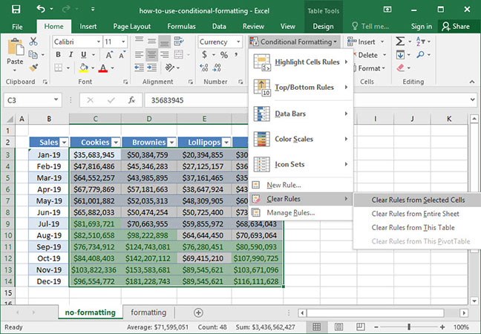Toggle Center horizontal alignment

[x=152, y=55]
